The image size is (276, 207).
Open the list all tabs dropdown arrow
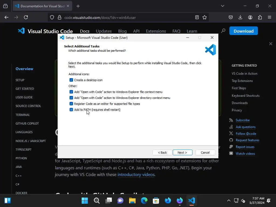(x=222, y=6)
